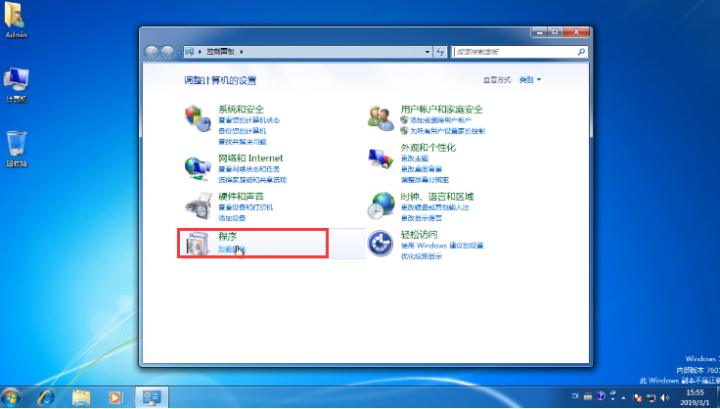The width and height of the screenshot is (720, 409).
Task: Open the Admin folder desktop icon
Action: click(16, 21)
